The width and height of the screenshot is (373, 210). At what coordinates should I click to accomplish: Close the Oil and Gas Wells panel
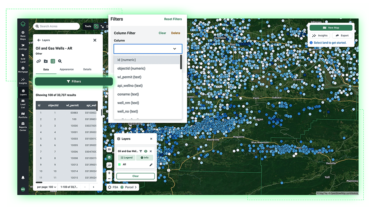coord(95,40)
